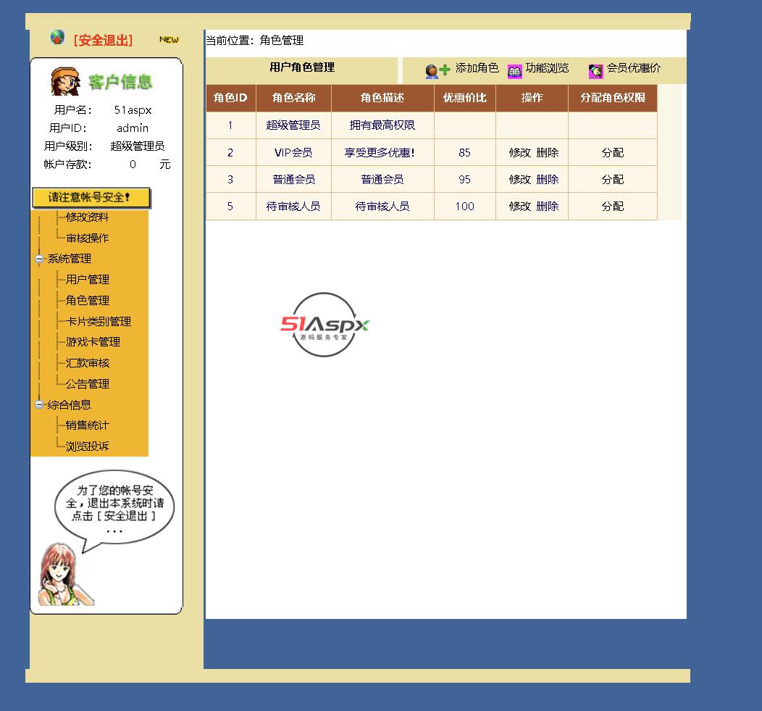Click the girl cartoon image
762x711 pixels.
coord(64,574)
